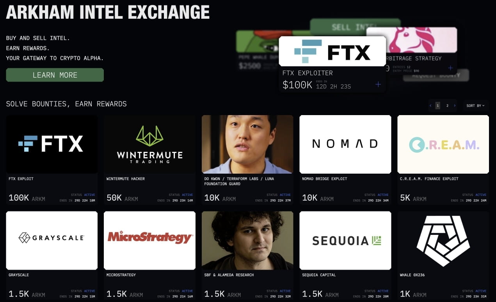The width and height of the screenshot is (496, 302).
Task: Click the Sell Intel button
Action: 355,27
